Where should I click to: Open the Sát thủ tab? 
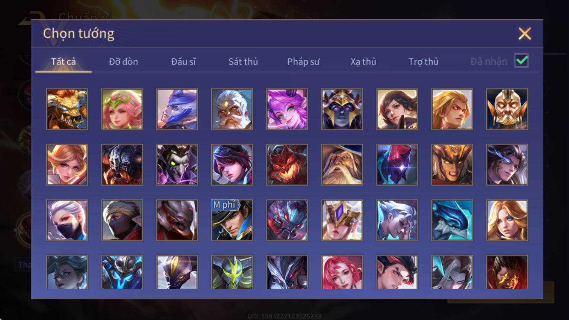243,62
